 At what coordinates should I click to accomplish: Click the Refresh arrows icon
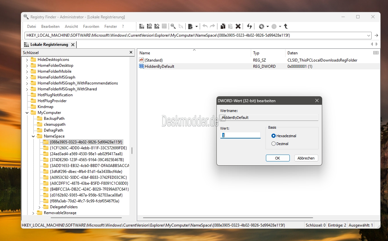pos(249,26)
